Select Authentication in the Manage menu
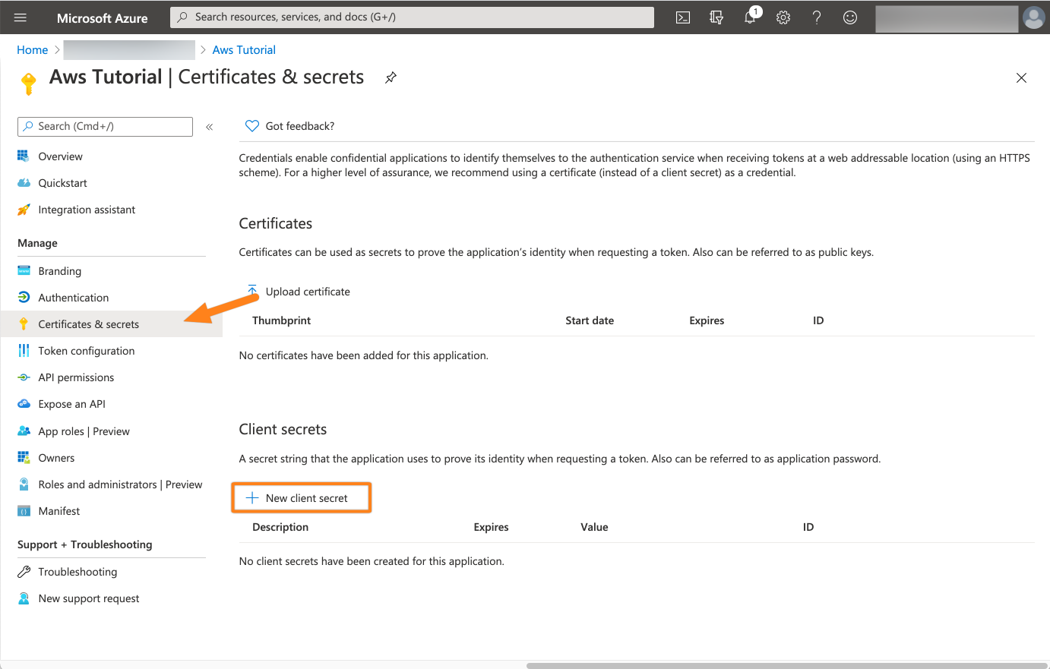 [x=73, y=298]
